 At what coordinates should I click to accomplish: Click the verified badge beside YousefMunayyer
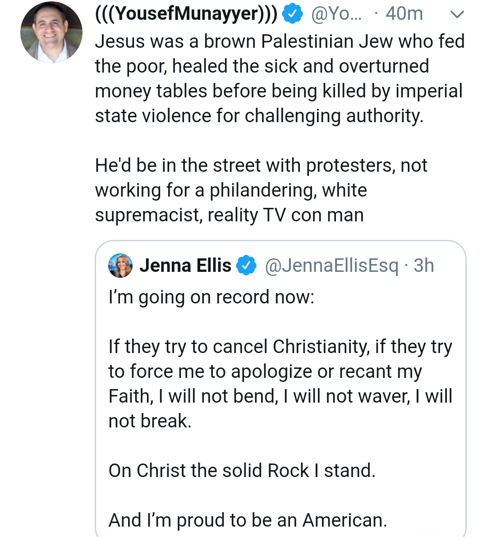(x=292, y=14)
